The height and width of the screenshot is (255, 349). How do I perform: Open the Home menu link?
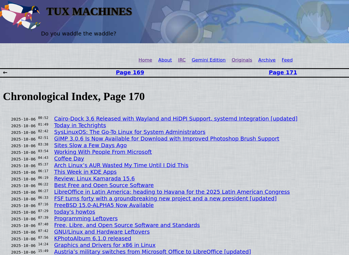pos(145,60)
